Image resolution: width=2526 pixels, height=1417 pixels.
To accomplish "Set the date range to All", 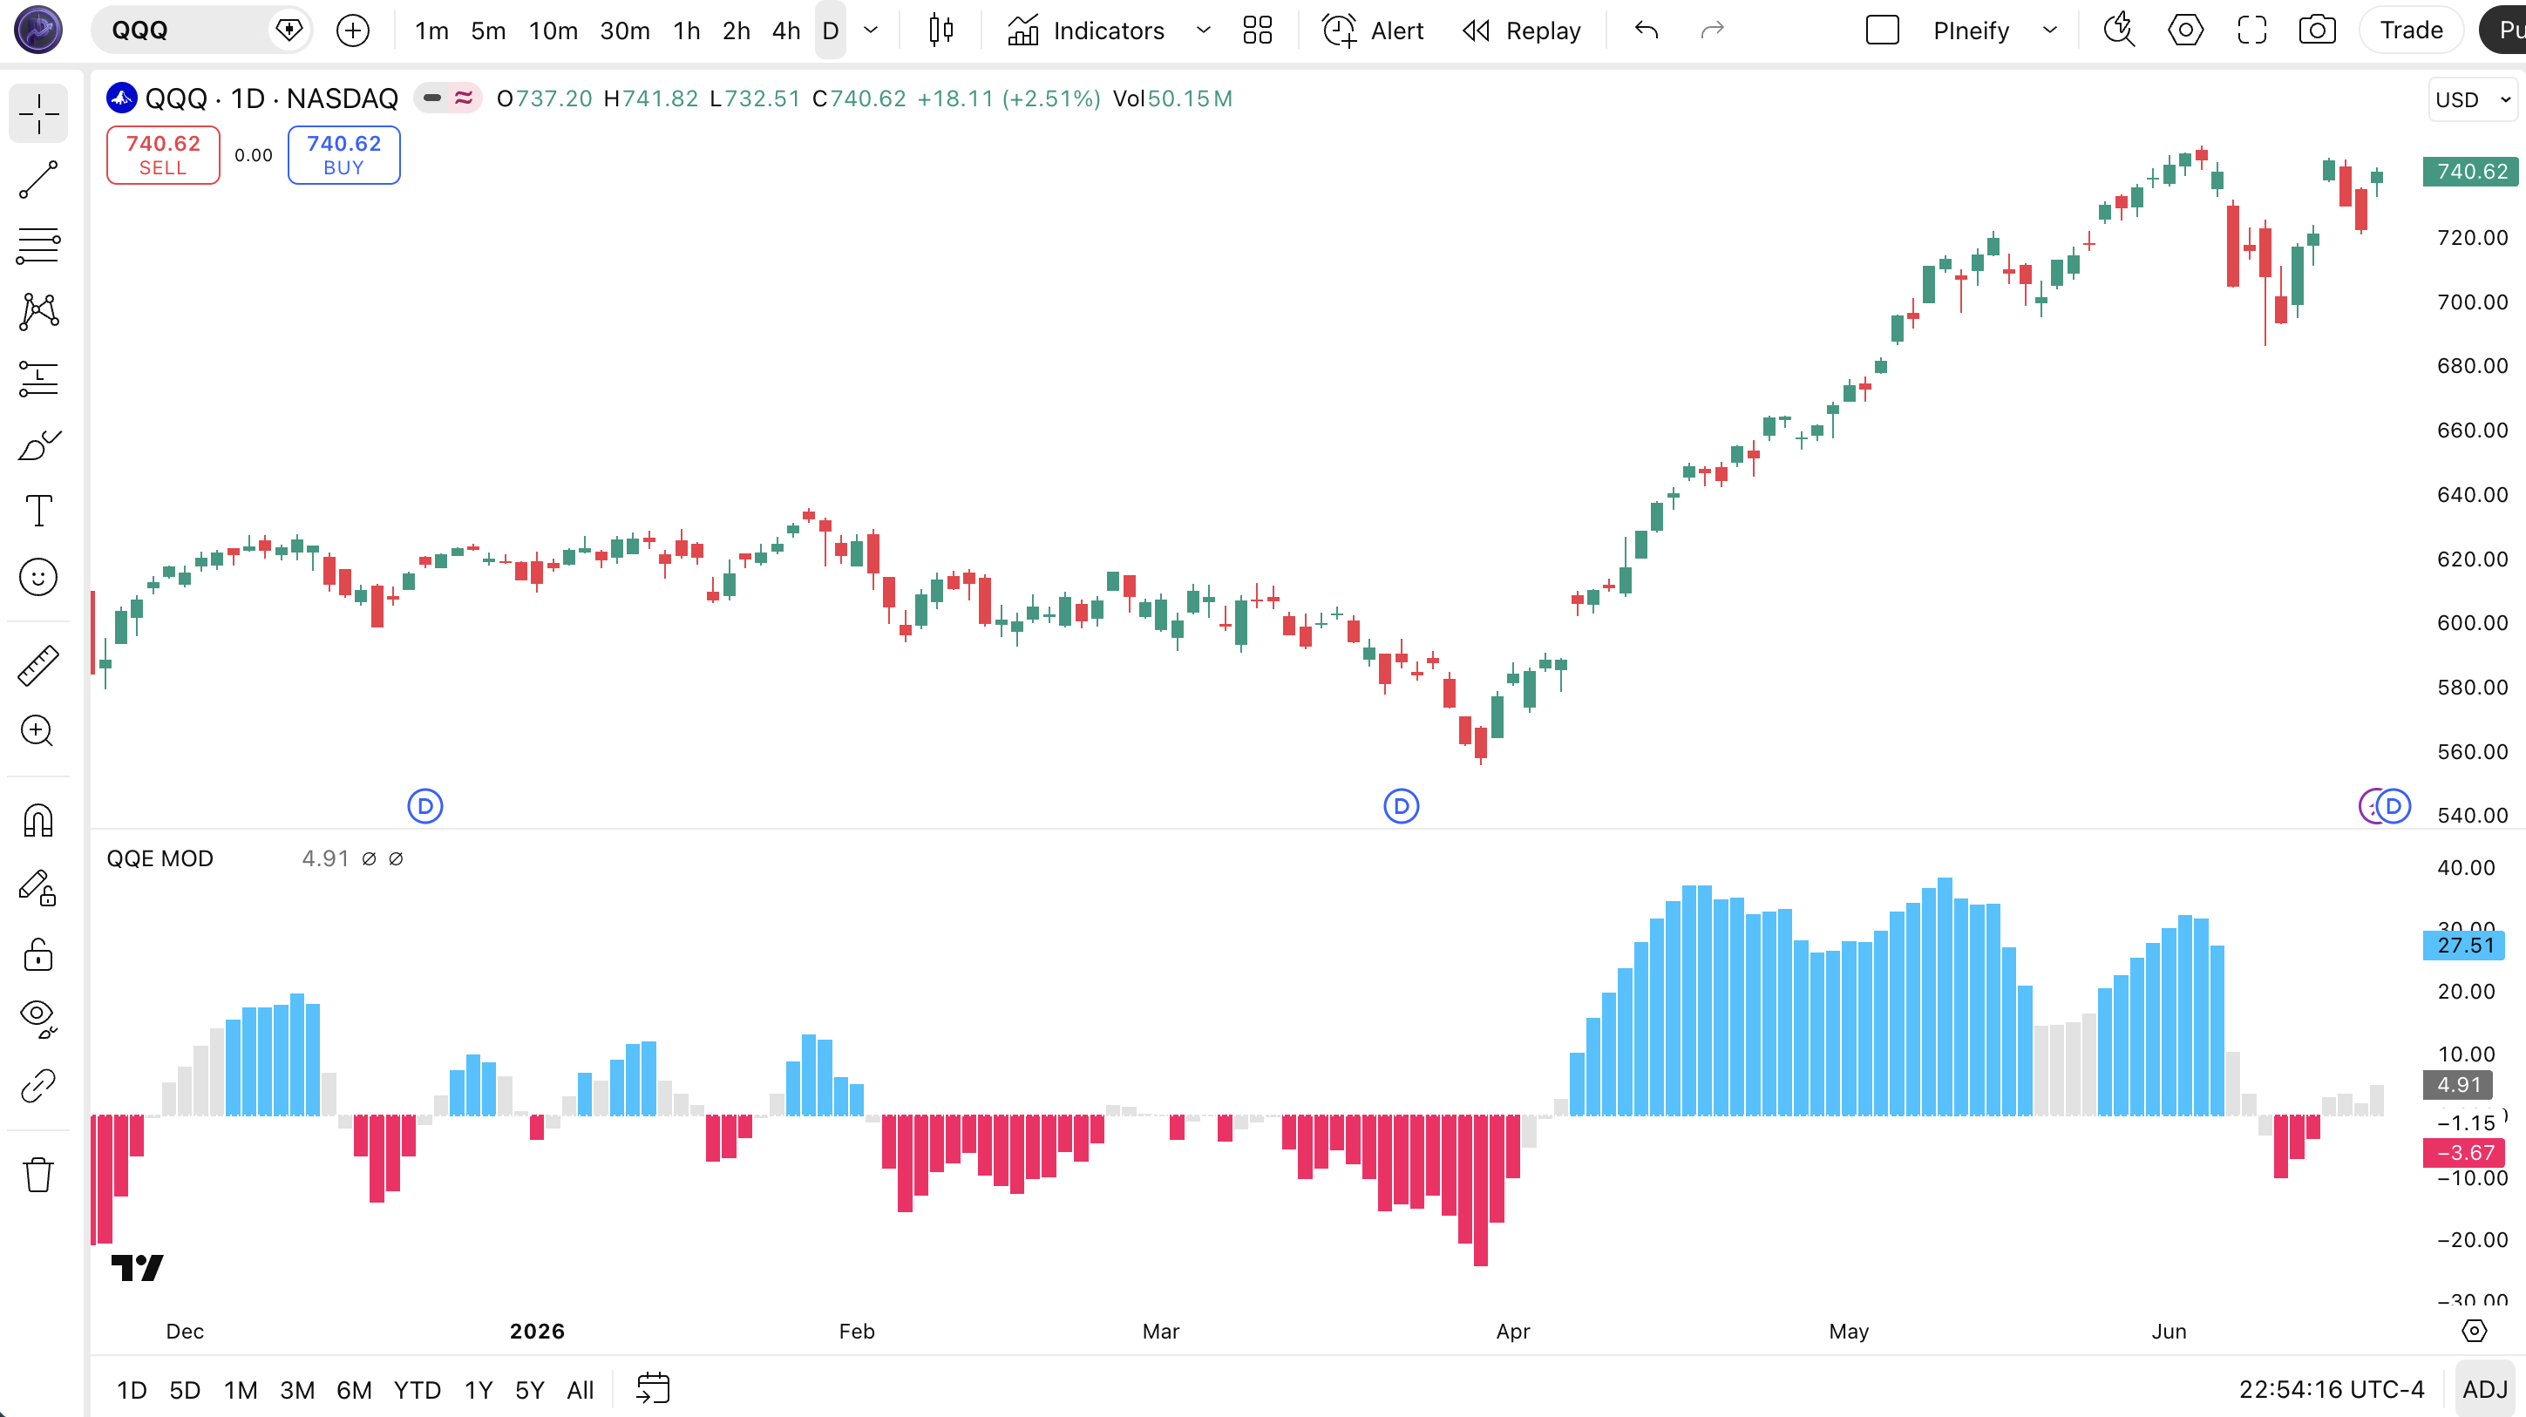I will 581,1389.
